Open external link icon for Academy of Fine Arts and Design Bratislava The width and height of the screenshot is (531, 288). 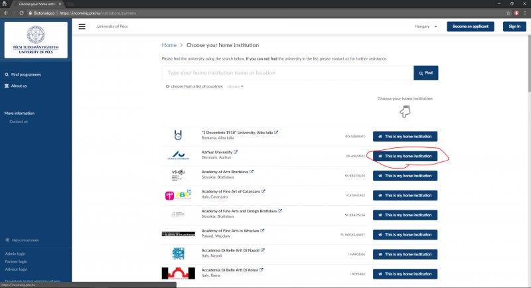point(280,211)
